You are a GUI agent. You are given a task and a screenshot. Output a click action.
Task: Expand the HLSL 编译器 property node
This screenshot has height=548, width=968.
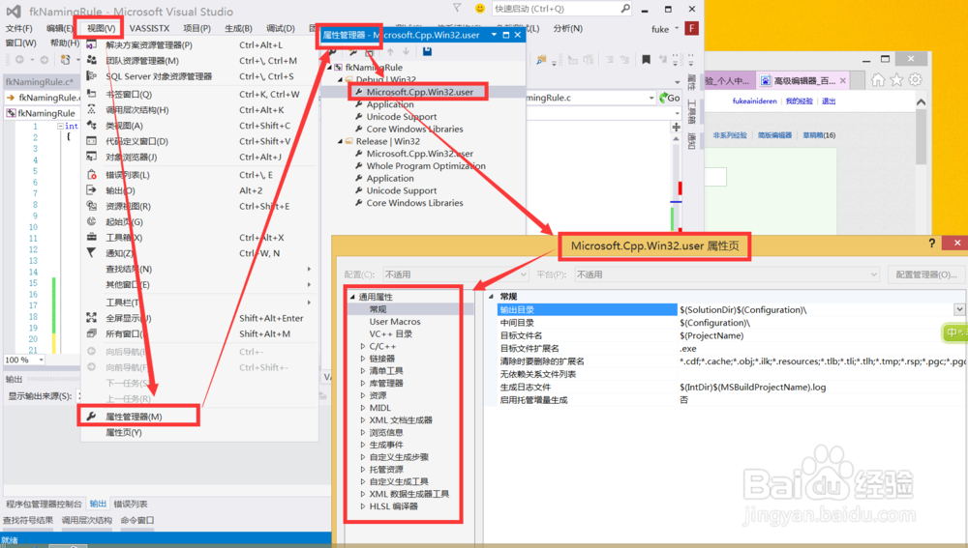tap(363, 506)
